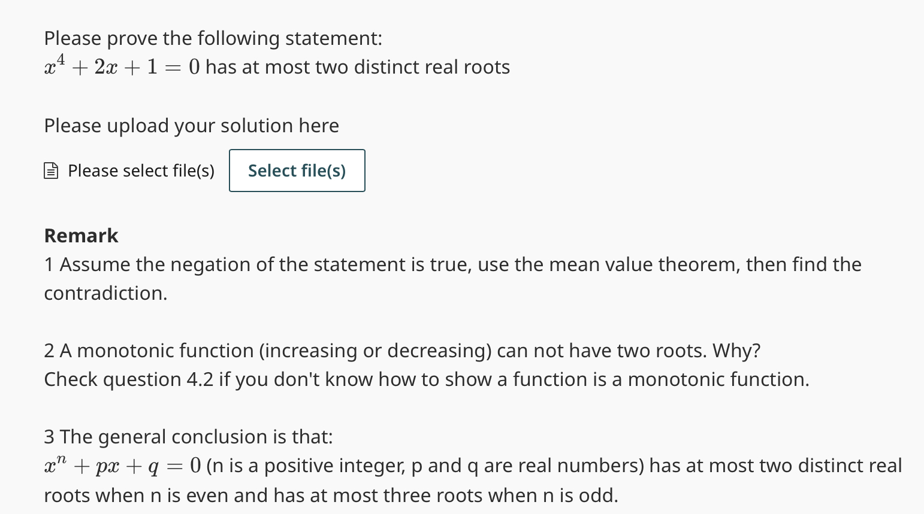Open the file picker via Select file(s)
The height and width of the screenshot is (514, 924).
[x=297, y=171]
